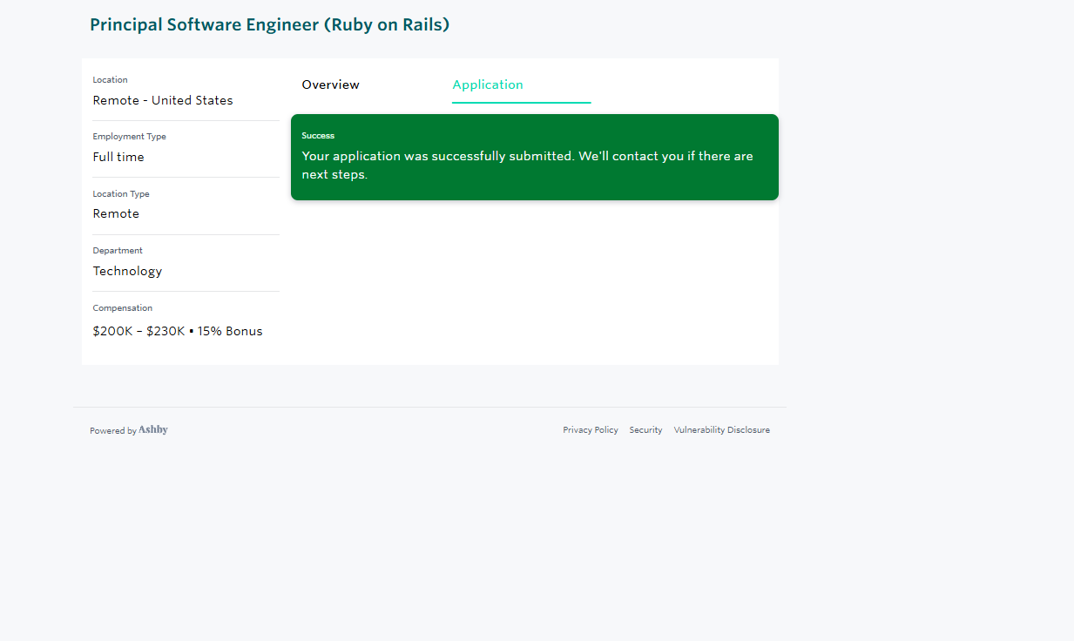Open the Privacy Policy link
The width and height of the screenshot is (1074, 641).
(x=590, y=430)
